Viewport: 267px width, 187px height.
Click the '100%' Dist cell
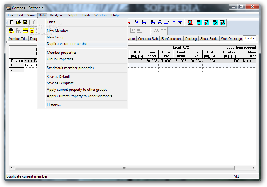tap(210, 61)
